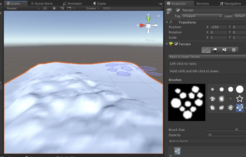Click the Built-in brush label
Viewport: 246px width, 157px height.
(179, 141)
